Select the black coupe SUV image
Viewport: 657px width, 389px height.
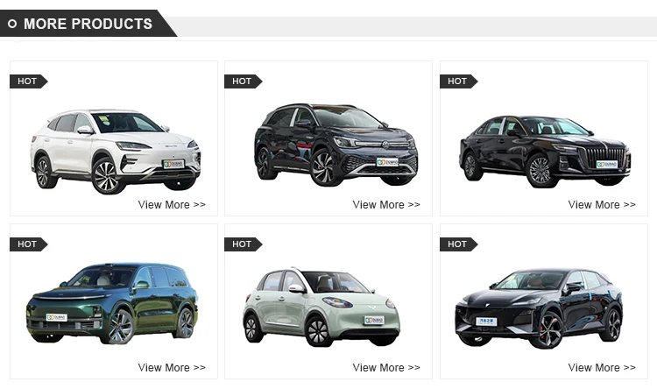tap(539, 308)
